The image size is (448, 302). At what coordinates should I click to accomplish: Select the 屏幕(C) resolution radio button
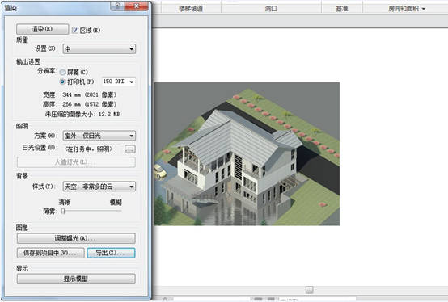62,72
